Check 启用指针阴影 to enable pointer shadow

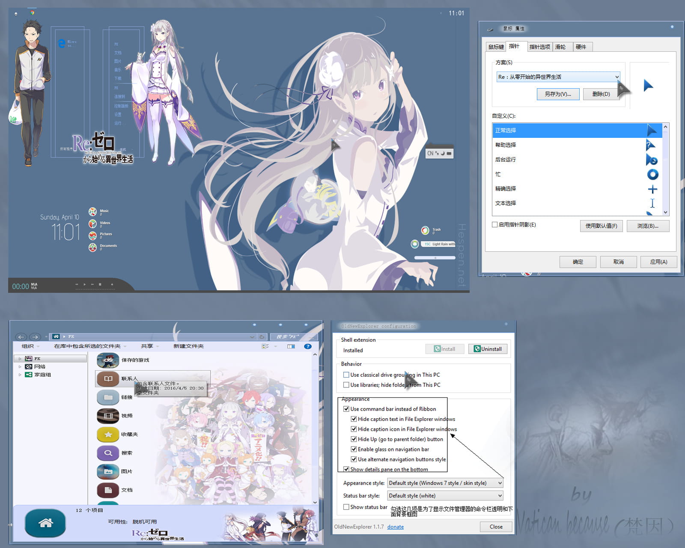pyautogui.click(x=494, y=224)
